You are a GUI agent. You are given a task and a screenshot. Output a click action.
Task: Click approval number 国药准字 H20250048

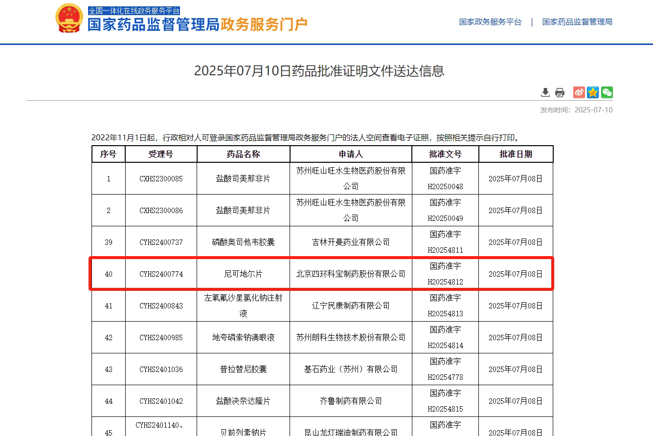tap(445, 178)
